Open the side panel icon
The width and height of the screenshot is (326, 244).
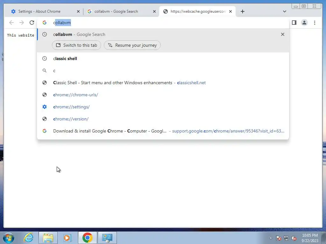coord(294,23)
